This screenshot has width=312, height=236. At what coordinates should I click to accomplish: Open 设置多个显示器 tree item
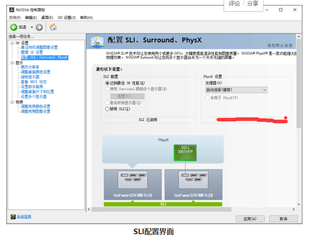point(34,97)
